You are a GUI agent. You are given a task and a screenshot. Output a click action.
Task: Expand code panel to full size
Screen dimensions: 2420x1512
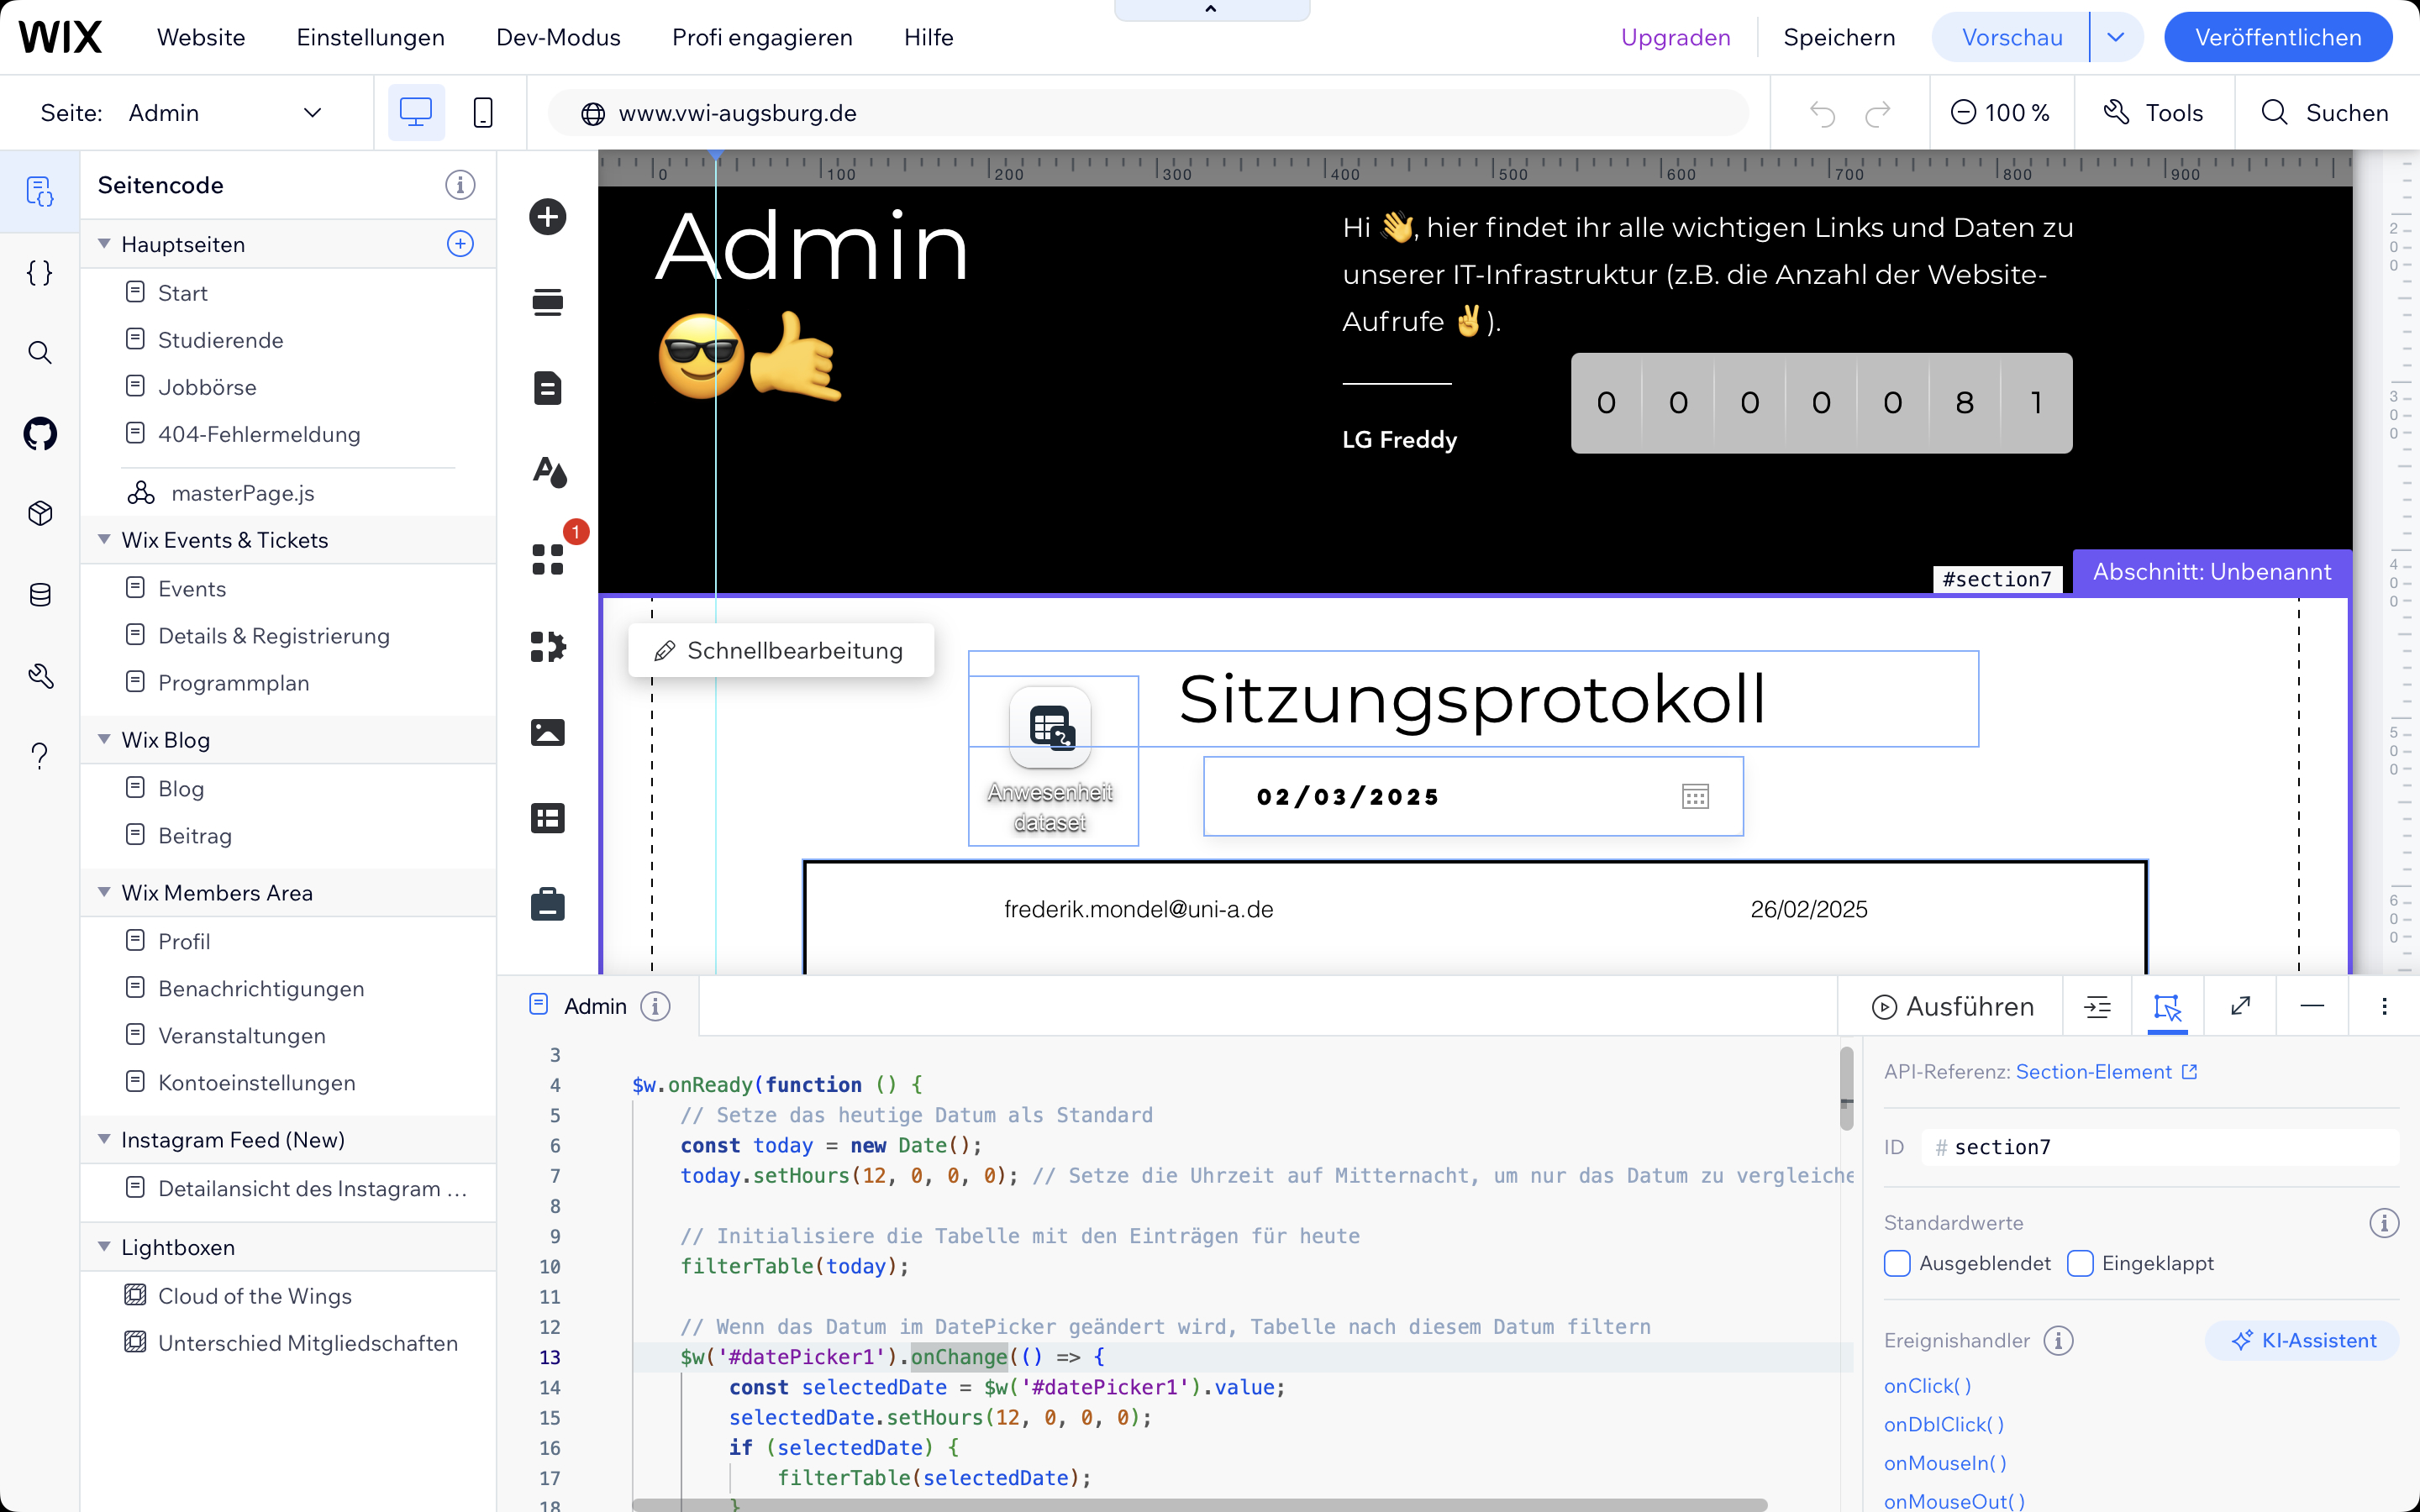(x=2240, y=1006)
